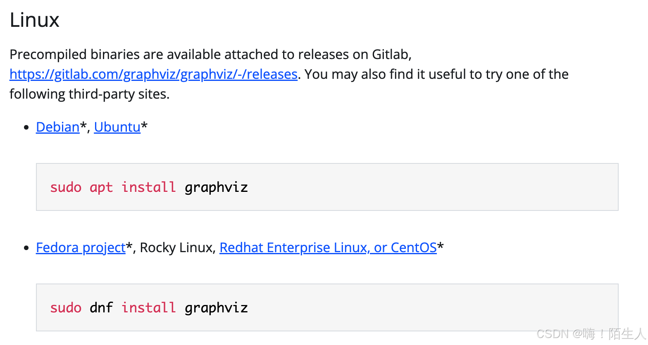Click "sudo" in the dnf command
The width and height of the screenshot is (648, 345).
pyautogui.click(x=66, y=308)
